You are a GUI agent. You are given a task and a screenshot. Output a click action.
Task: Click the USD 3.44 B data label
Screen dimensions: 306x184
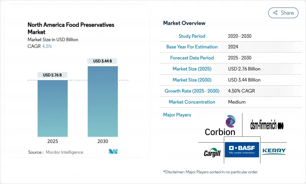click(x=103, y=61)
